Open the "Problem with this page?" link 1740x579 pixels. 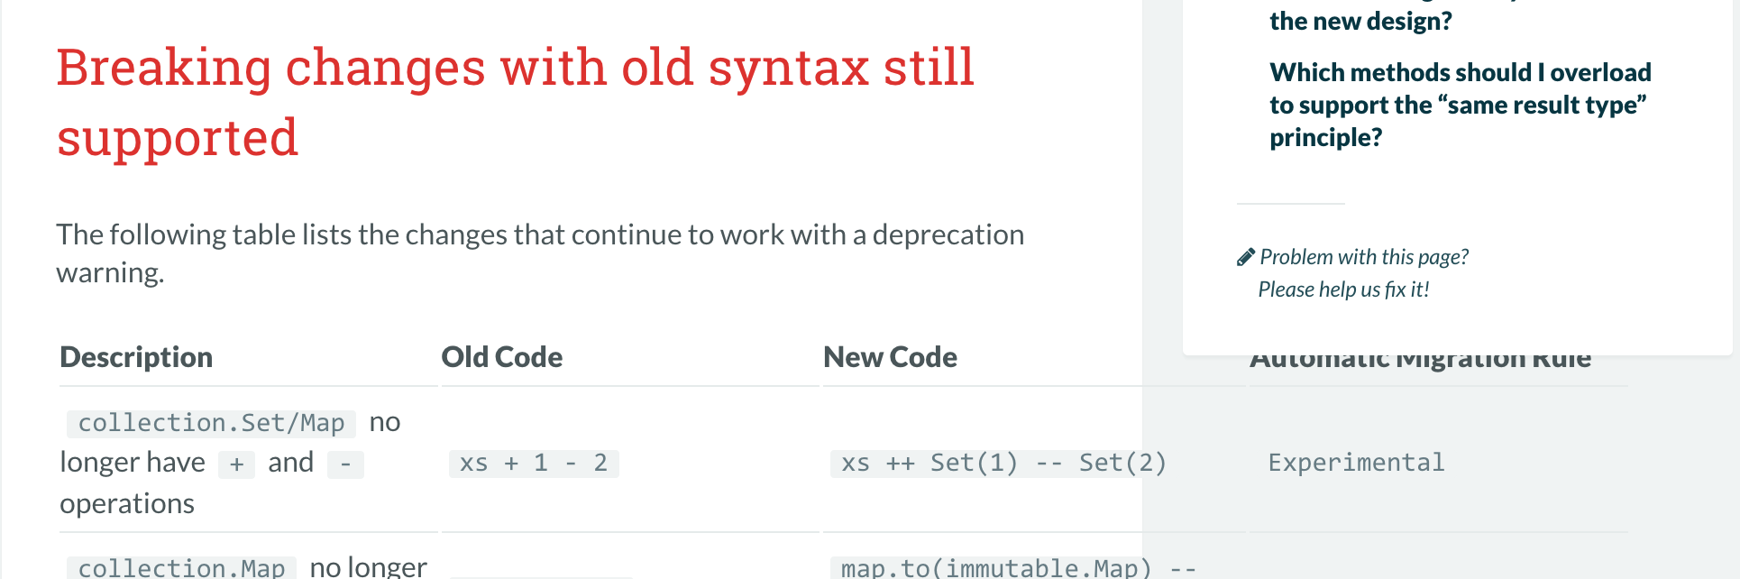tap(1364, 257)
